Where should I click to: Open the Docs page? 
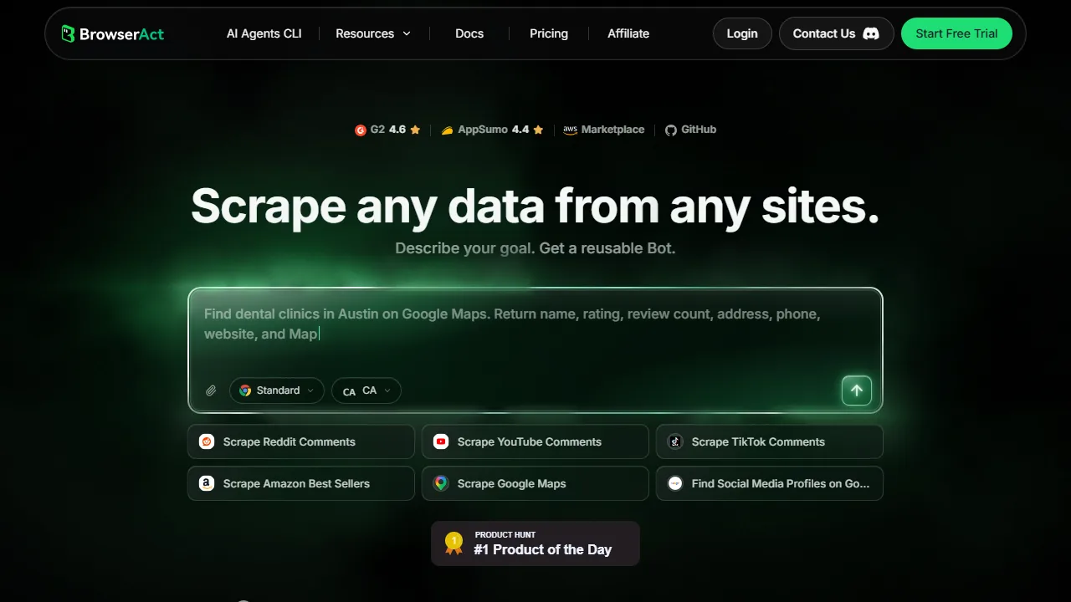coord(469,33)
